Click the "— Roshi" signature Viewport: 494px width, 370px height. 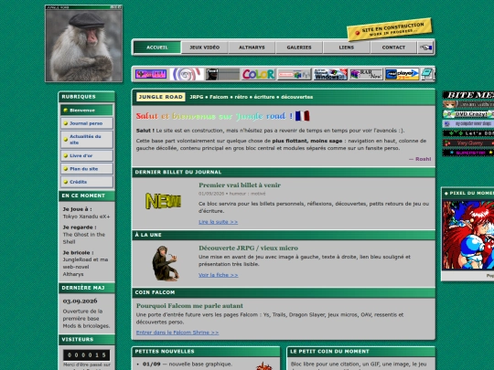pyautogui.click(x=420, y=159)
